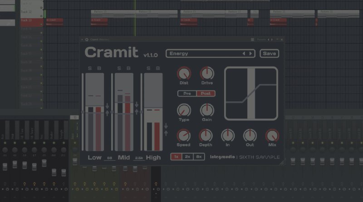Bypass the High band with B
Screen dimensions: 363x202
pyautogui.click(x=158, y=68)
